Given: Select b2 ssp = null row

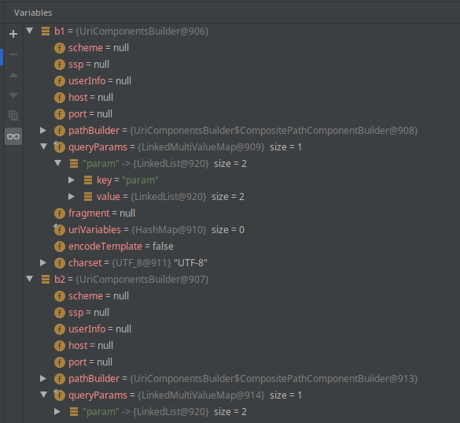Looking at the screenshot, I should (241, 313).
